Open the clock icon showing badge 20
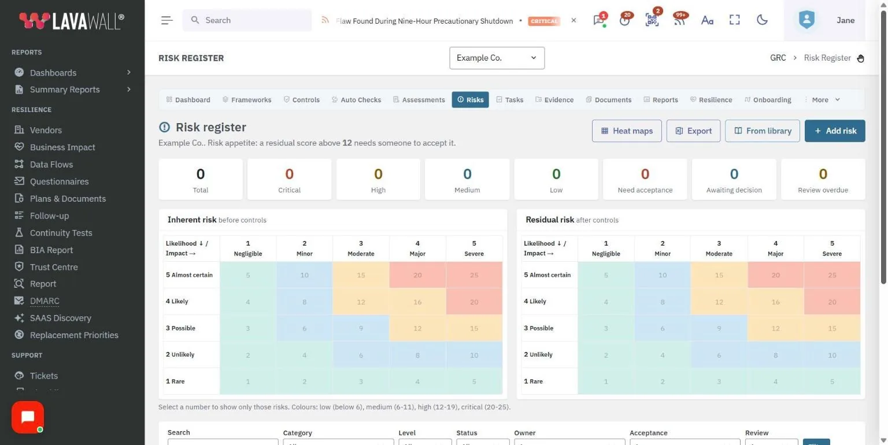 click(x=624, y=20)
